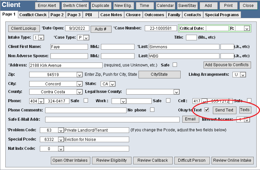Open the Family tab
This screenshot has width=260, height=170.
(174, 15)
